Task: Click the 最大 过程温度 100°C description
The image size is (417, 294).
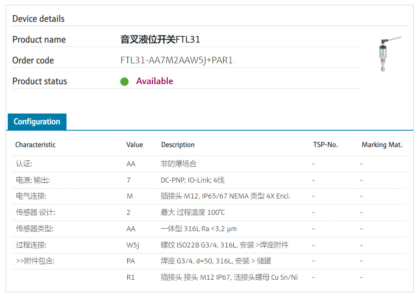Action: [x=193, y=212]
